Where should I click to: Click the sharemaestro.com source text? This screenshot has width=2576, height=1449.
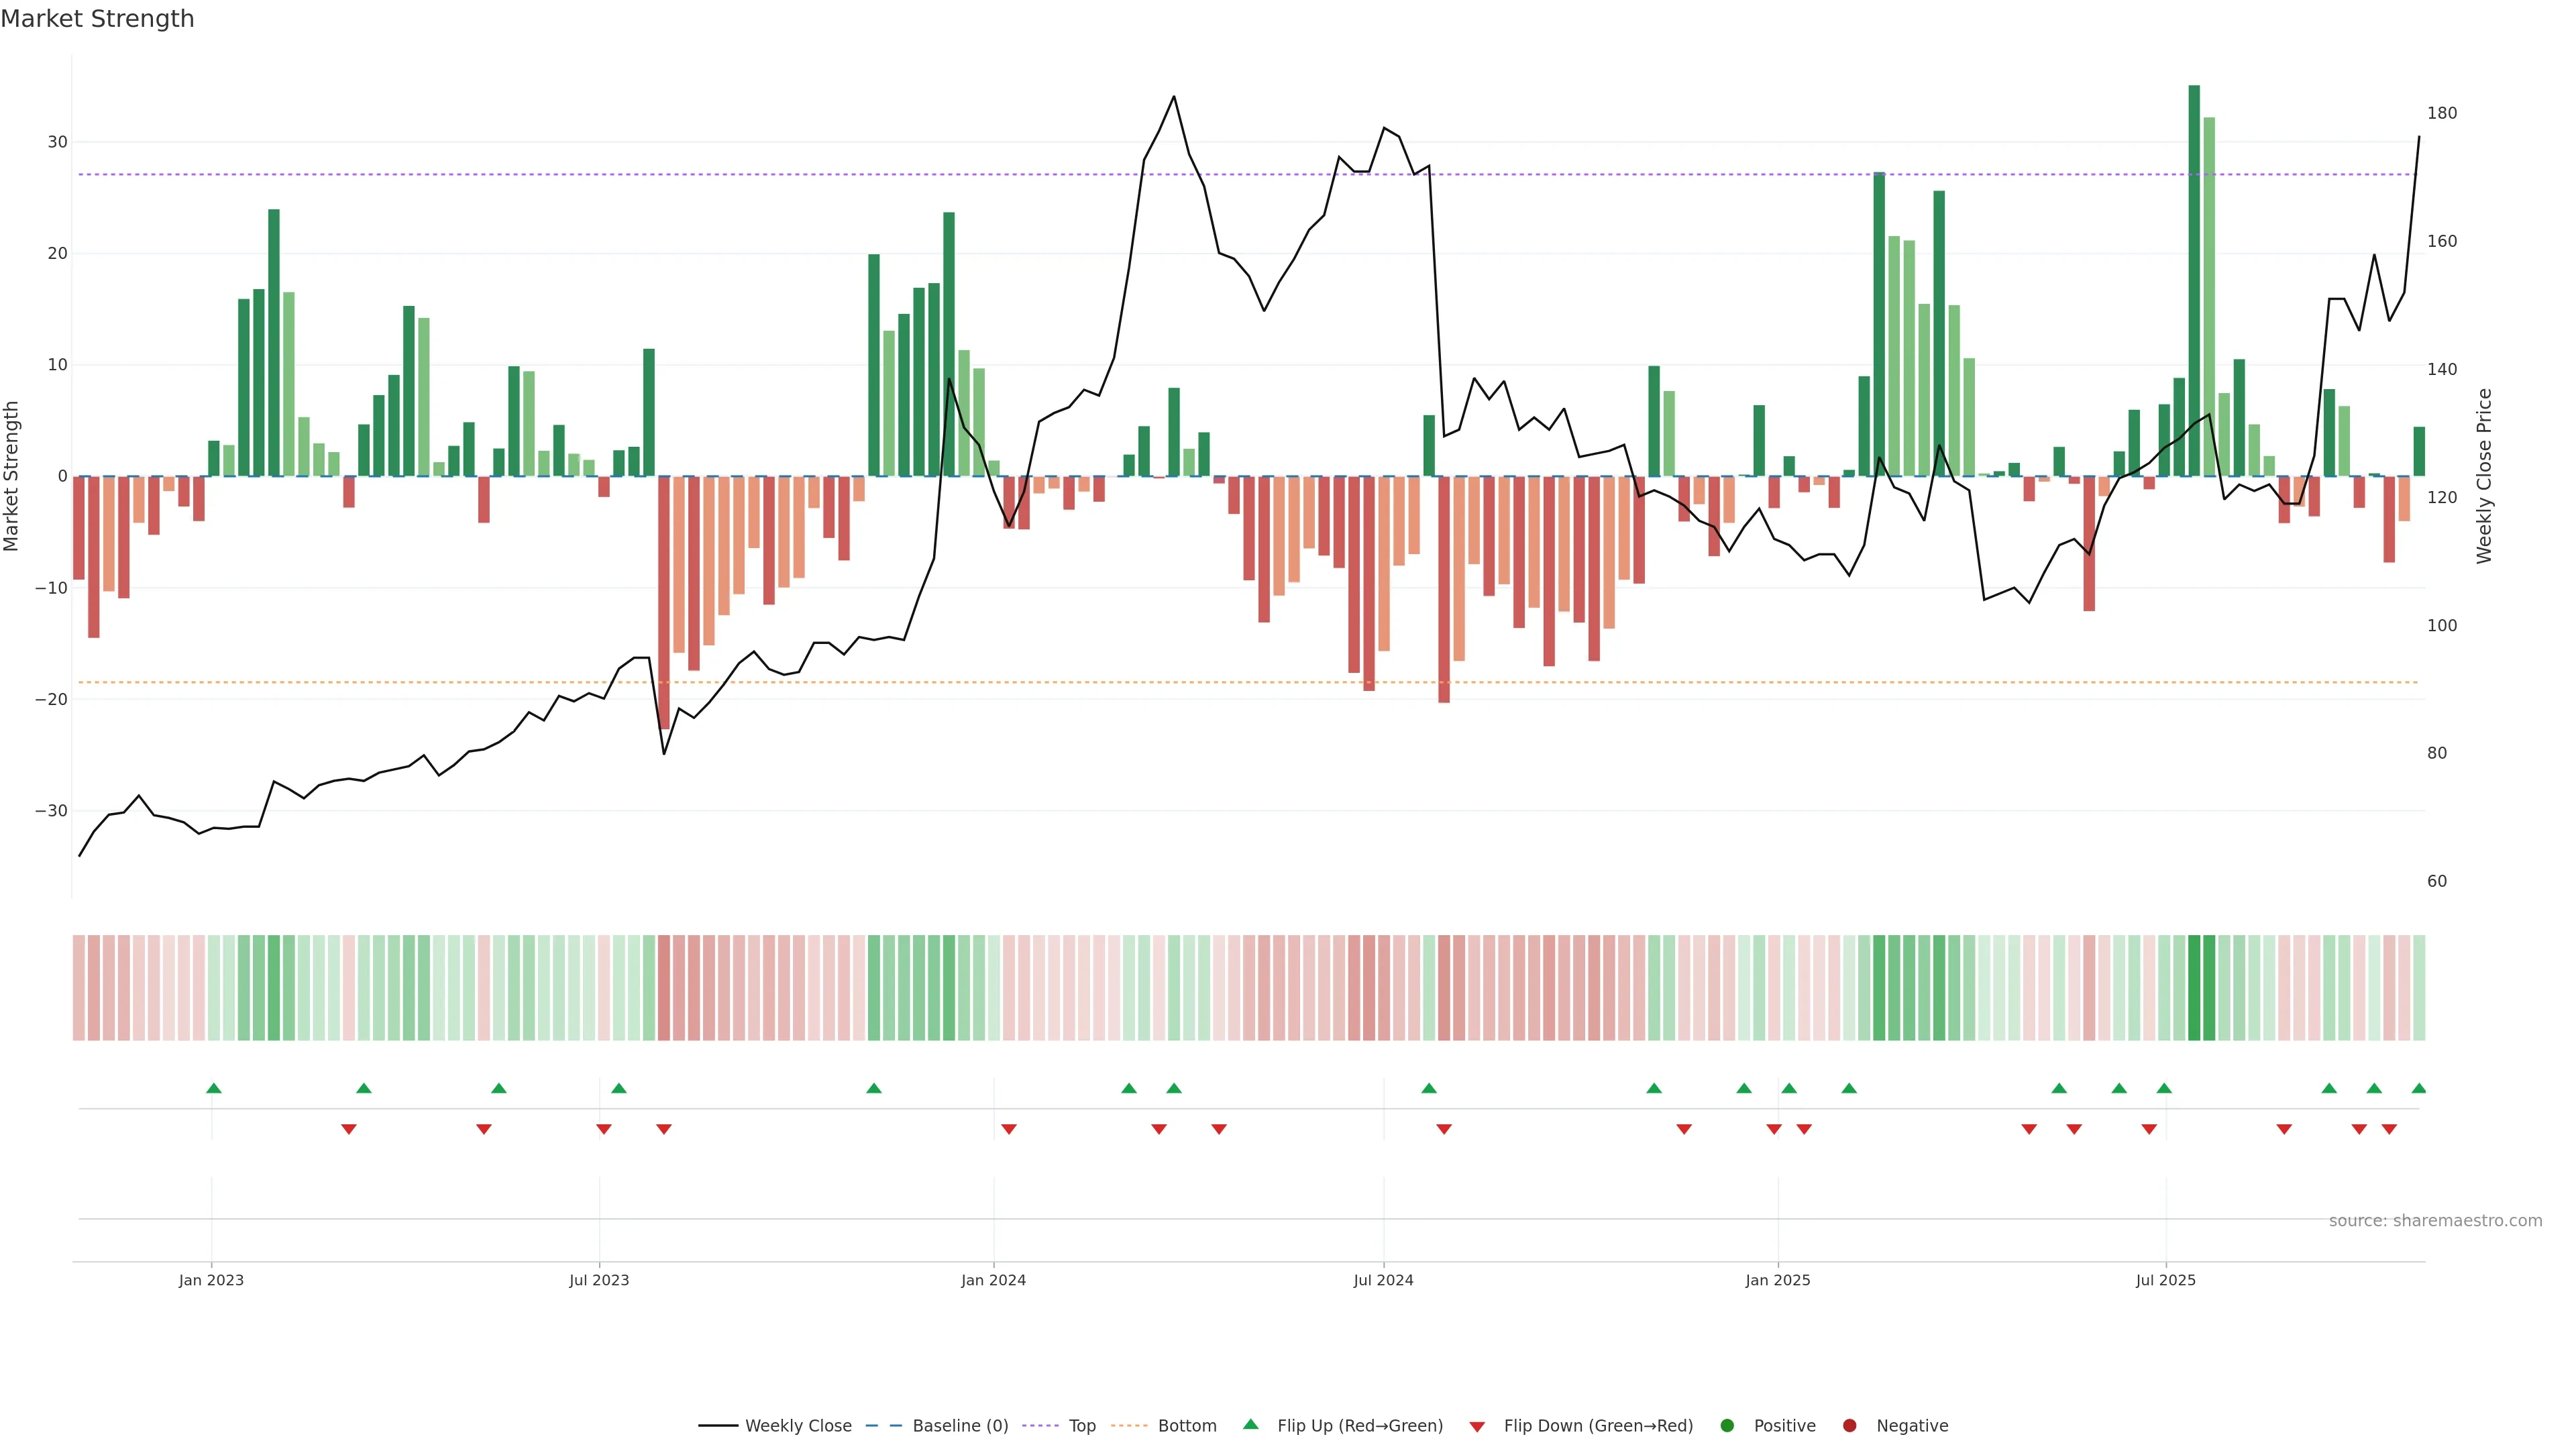2435,1221
